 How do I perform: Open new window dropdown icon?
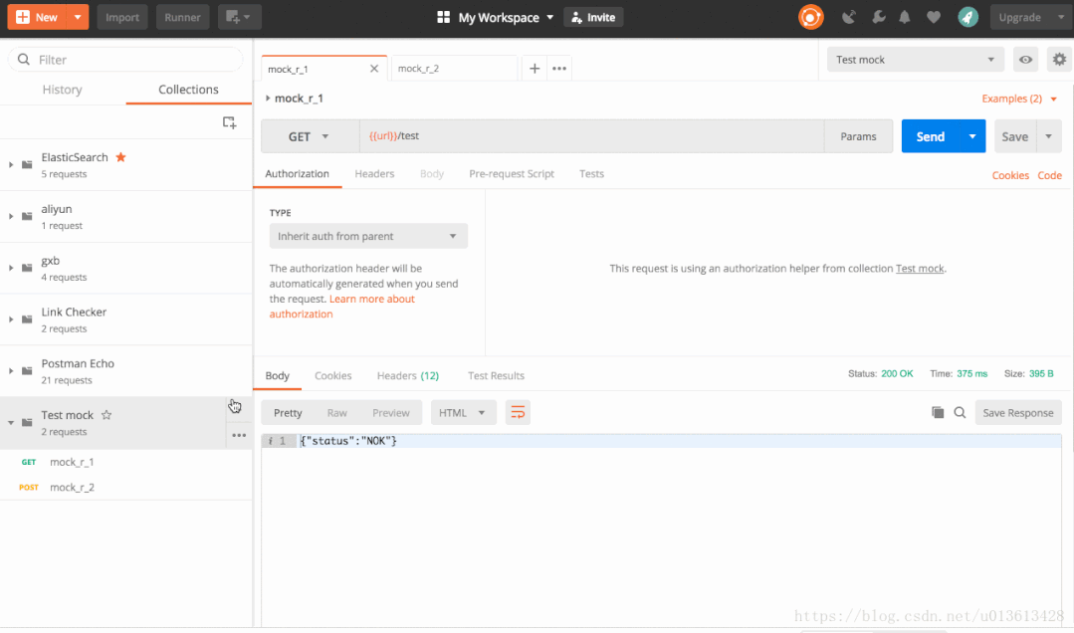[x=239, y=17]
